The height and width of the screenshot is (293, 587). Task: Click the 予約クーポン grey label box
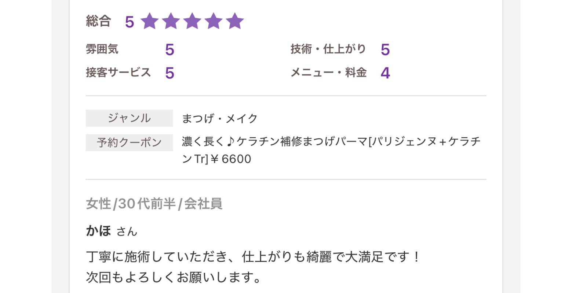(x=129, y=142)
